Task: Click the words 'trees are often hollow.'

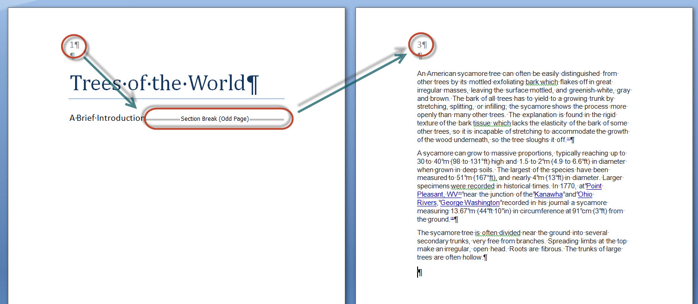Action: coord(450,258)
